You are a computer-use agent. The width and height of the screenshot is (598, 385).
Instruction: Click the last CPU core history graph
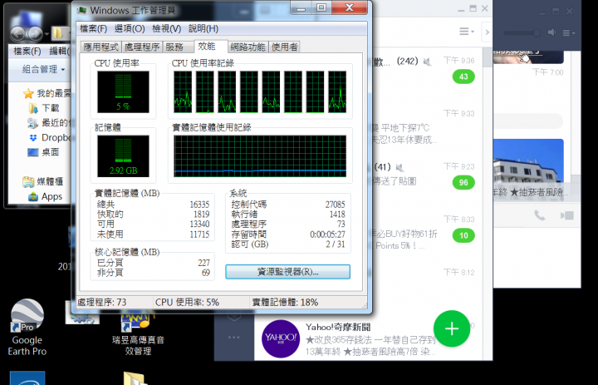pyautogui.click(x=337, y=91)
